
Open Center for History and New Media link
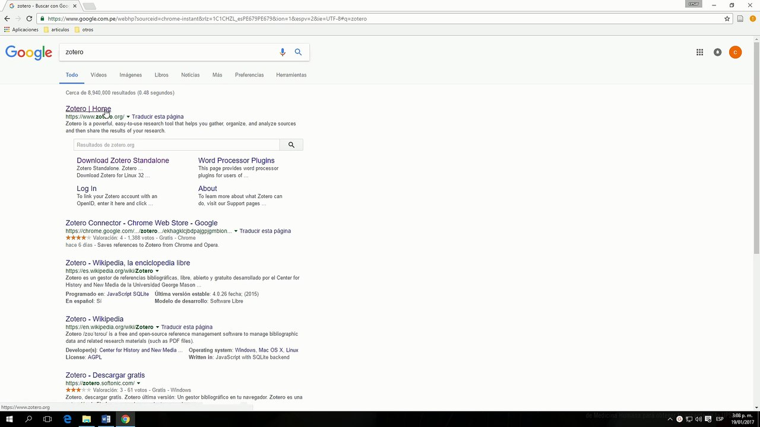coord(141,350)
